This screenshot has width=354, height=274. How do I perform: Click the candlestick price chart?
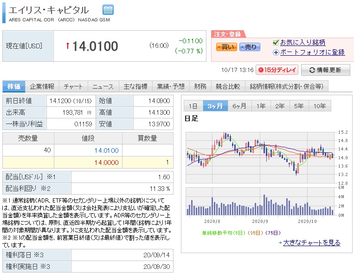260,157
